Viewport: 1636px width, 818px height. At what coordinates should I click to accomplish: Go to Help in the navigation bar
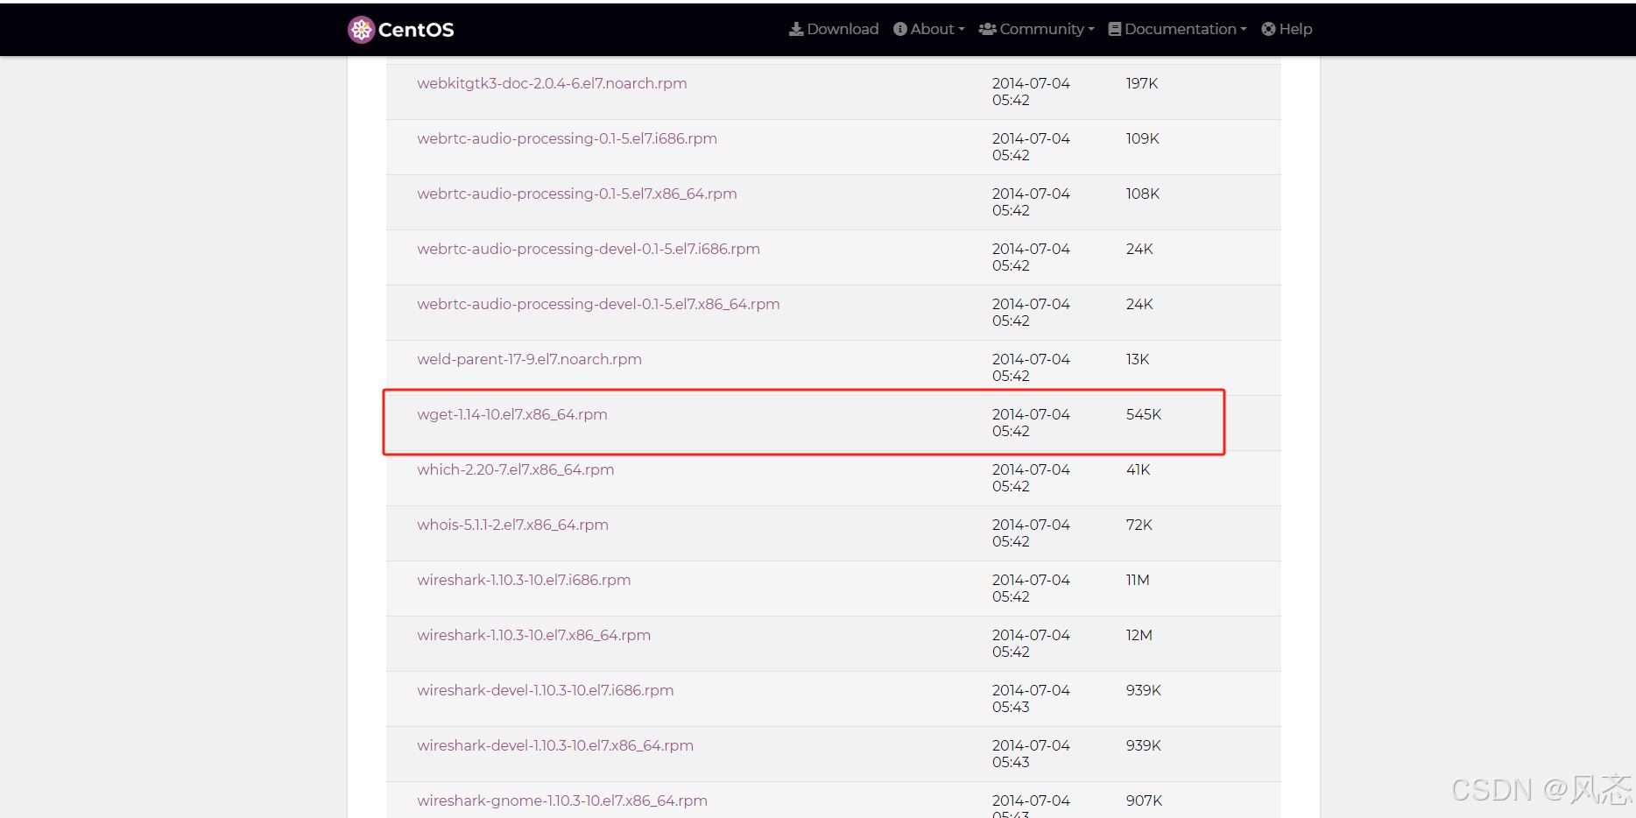click(1294, 29)
